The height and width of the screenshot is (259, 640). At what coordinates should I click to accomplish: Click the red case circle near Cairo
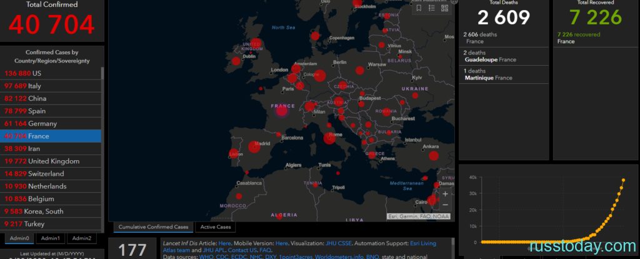(432, 200)
